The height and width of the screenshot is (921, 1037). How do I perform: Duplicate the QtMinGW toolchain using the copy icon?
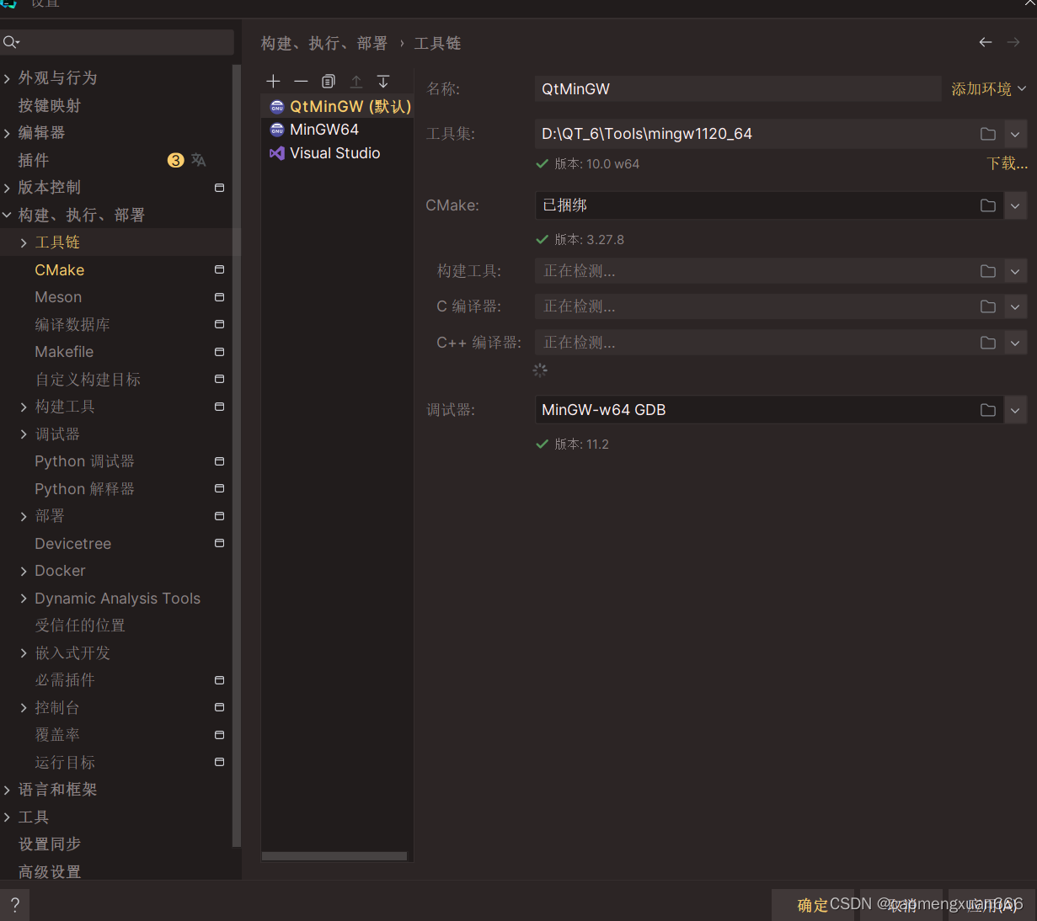[x=329, y=81]
